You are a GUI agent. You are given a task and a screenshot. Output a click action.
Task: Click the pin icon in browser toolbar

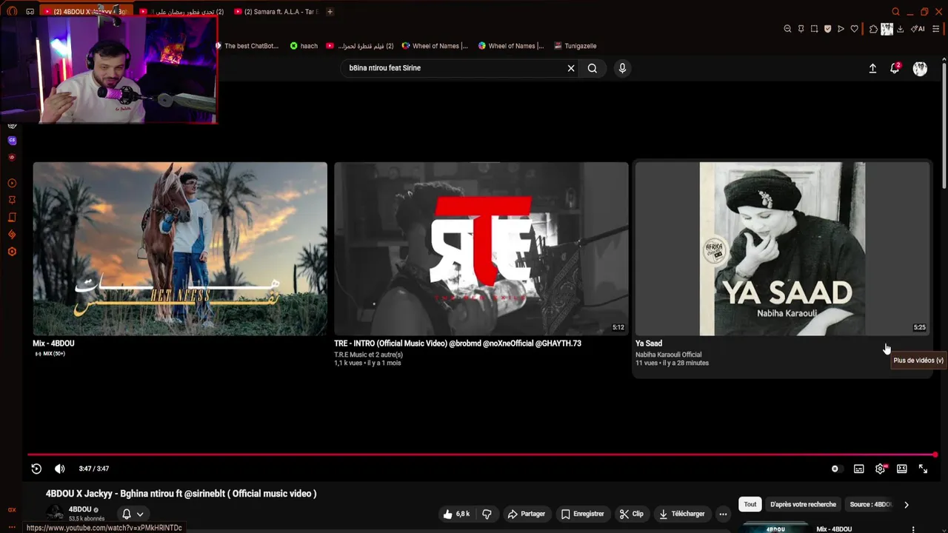tap(801, 29)
